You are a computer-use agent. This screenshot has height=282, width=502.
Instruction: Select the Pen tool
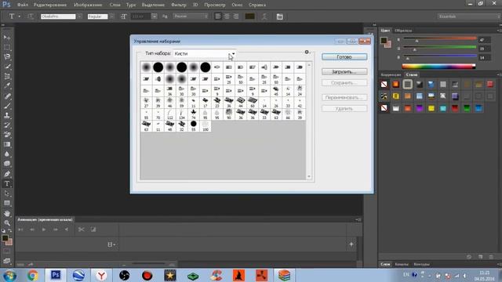[x=7, y=174]
